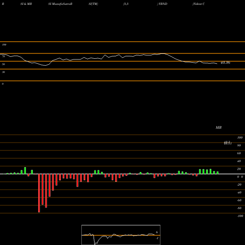Click the 50 level label on RSI scale

(3, 64)
